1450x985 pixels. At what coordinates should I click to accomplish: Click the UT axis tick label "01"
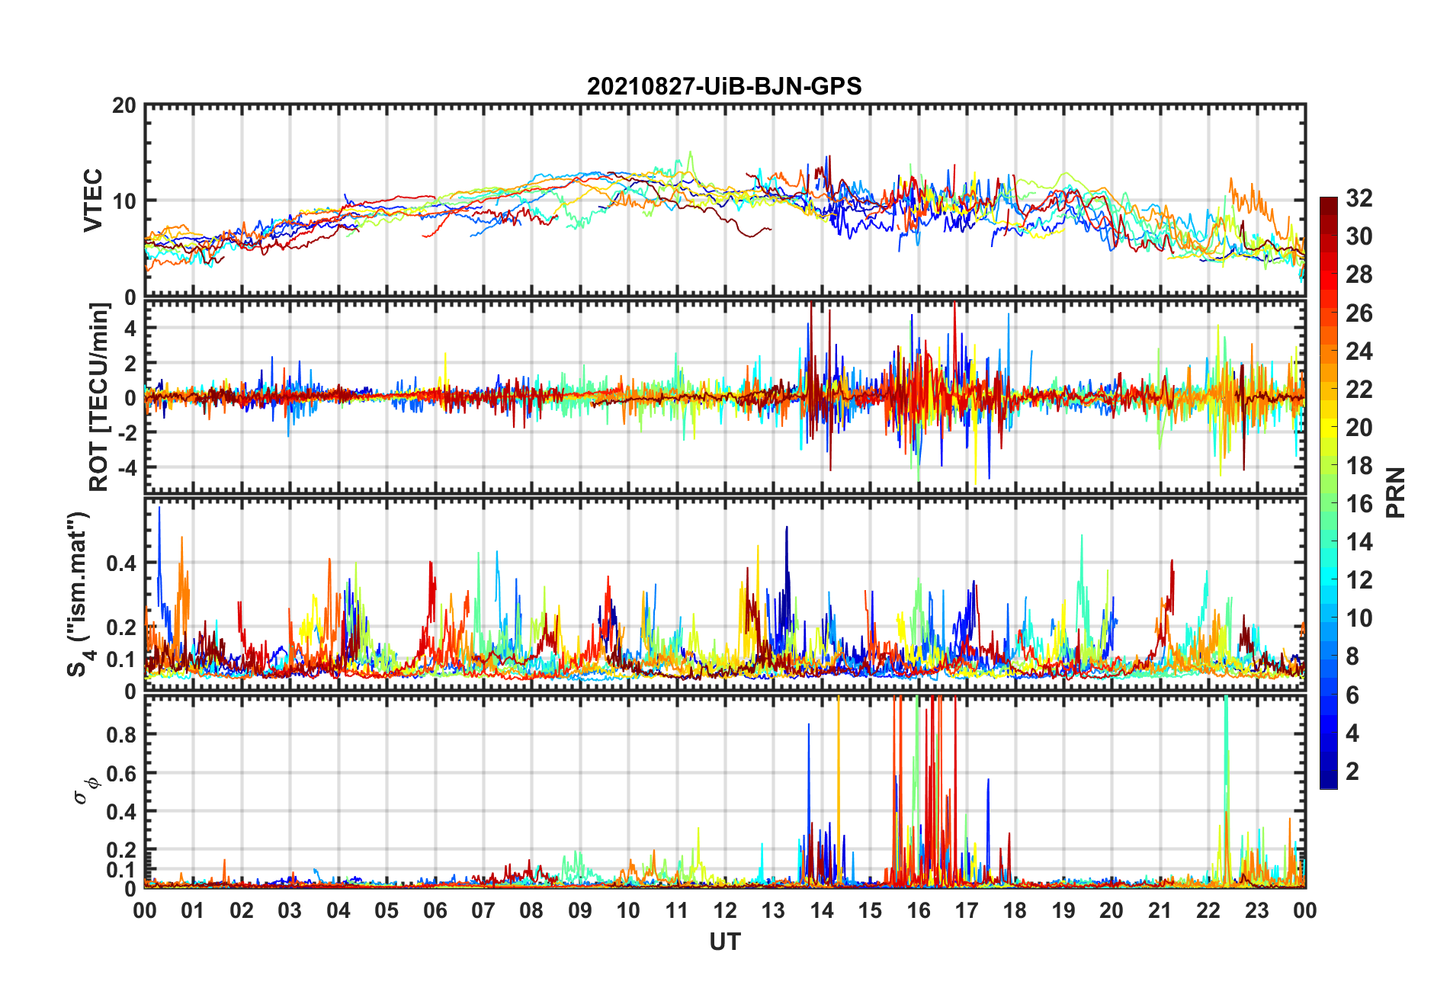pyautogui.click(x=193, y=910)
